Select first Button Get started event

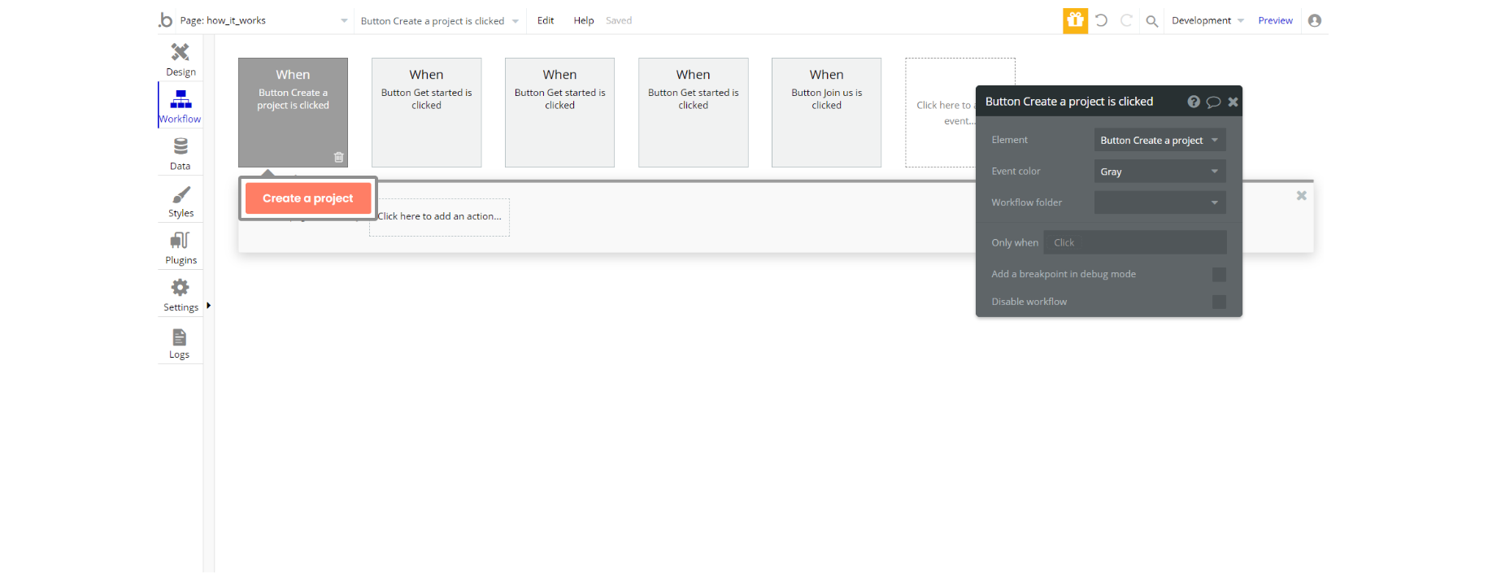click(x=426, y=112)
